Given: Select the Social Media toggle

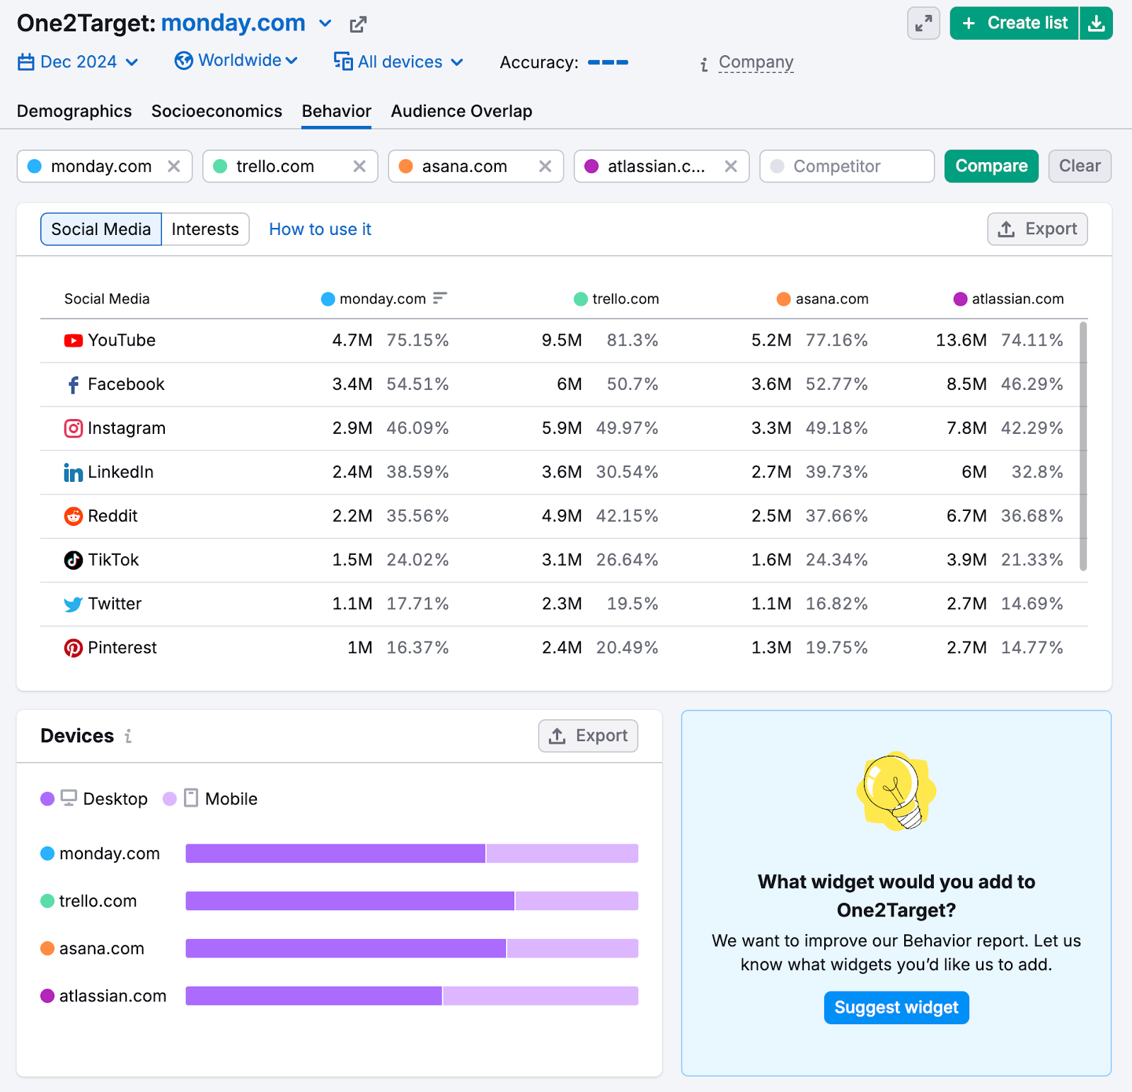Looking at the screenshot, I should click(x=101, y=229).
